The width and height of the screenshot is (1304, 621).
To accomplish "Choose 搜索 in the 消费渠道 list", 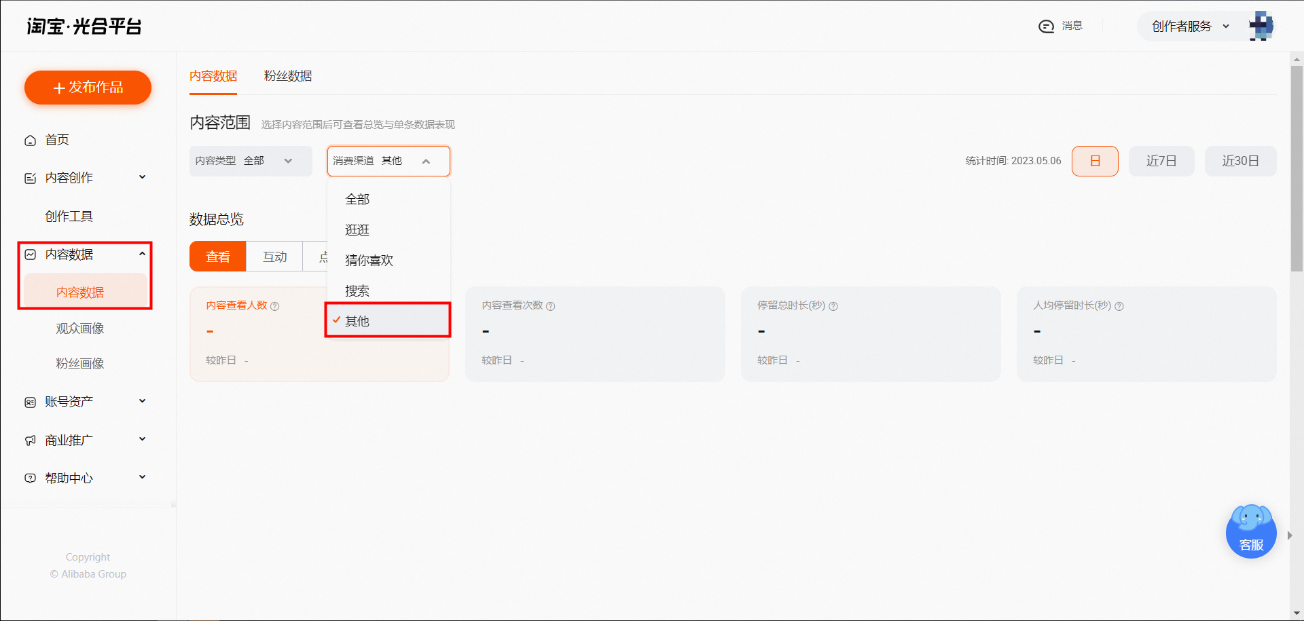I will [388, 291].
